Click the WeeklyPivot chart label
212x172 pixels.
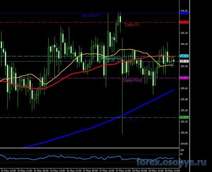[112, 58]
